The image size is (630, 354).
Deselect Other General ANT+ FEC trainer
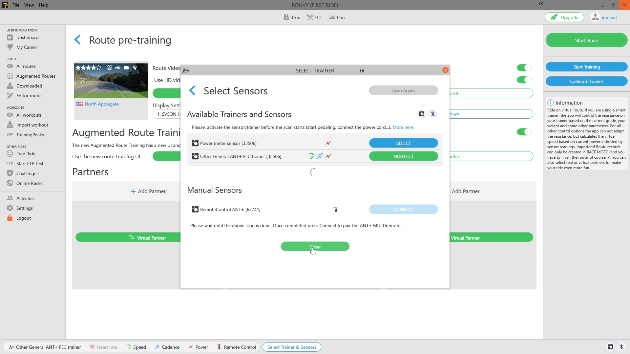coord(403,156)
